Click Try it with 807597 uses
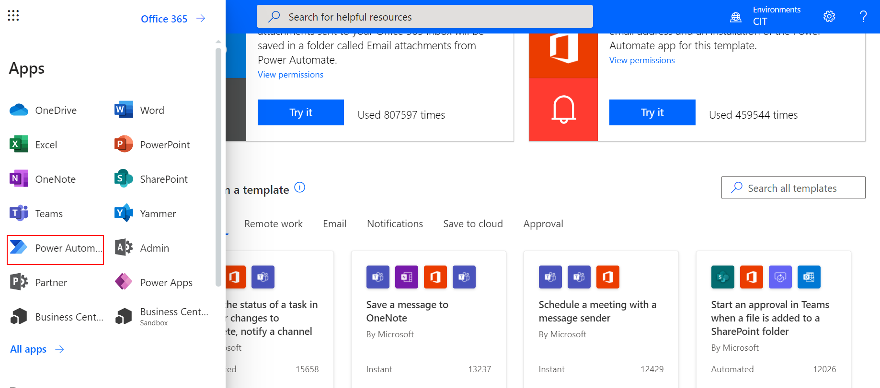This screenshot has height=388, width=880. (x=301, y=112)
